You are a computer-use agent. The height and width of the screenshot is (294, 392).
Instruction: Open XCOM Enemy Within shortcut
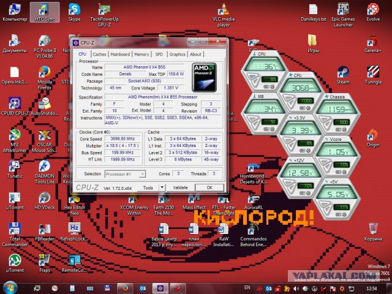[134, 206]
